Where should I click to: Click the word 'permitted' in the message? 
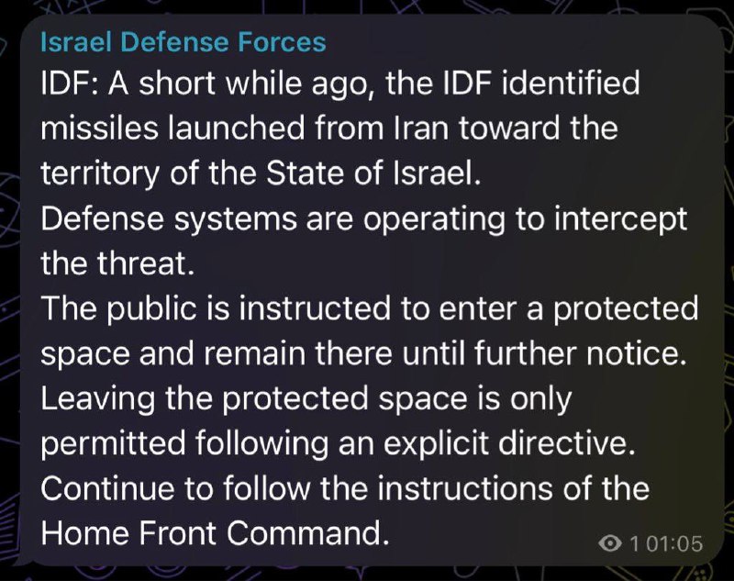(113, 444)
